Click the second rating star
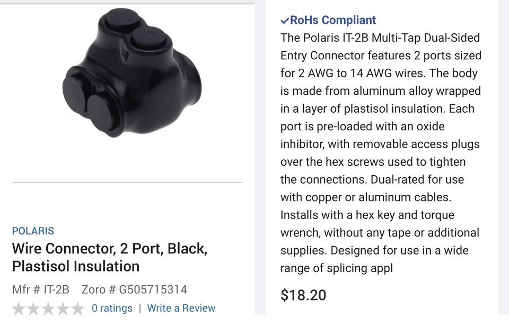The image size is (509, 326). 33,309
